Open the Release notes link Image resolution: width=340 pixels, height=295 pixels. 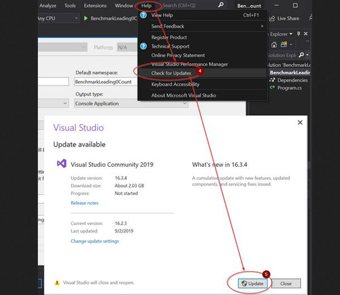(x=84, y=203)
